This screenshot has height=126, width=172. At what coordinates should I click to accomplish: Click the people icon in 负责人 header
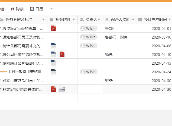[82, 20]
